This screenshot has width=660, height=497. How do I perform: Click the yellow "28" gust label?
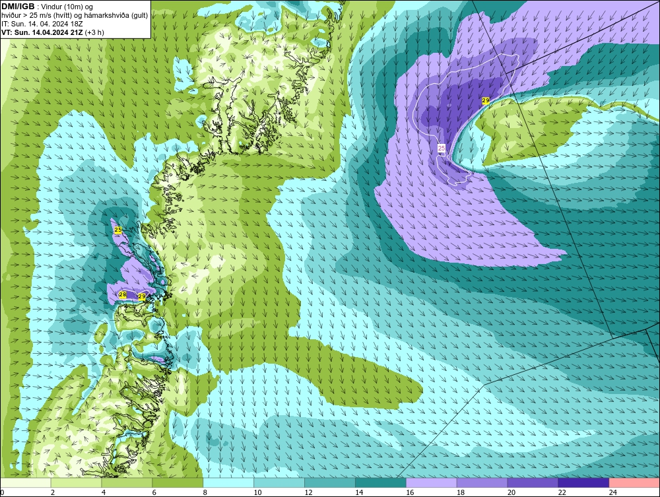point(123,294)
